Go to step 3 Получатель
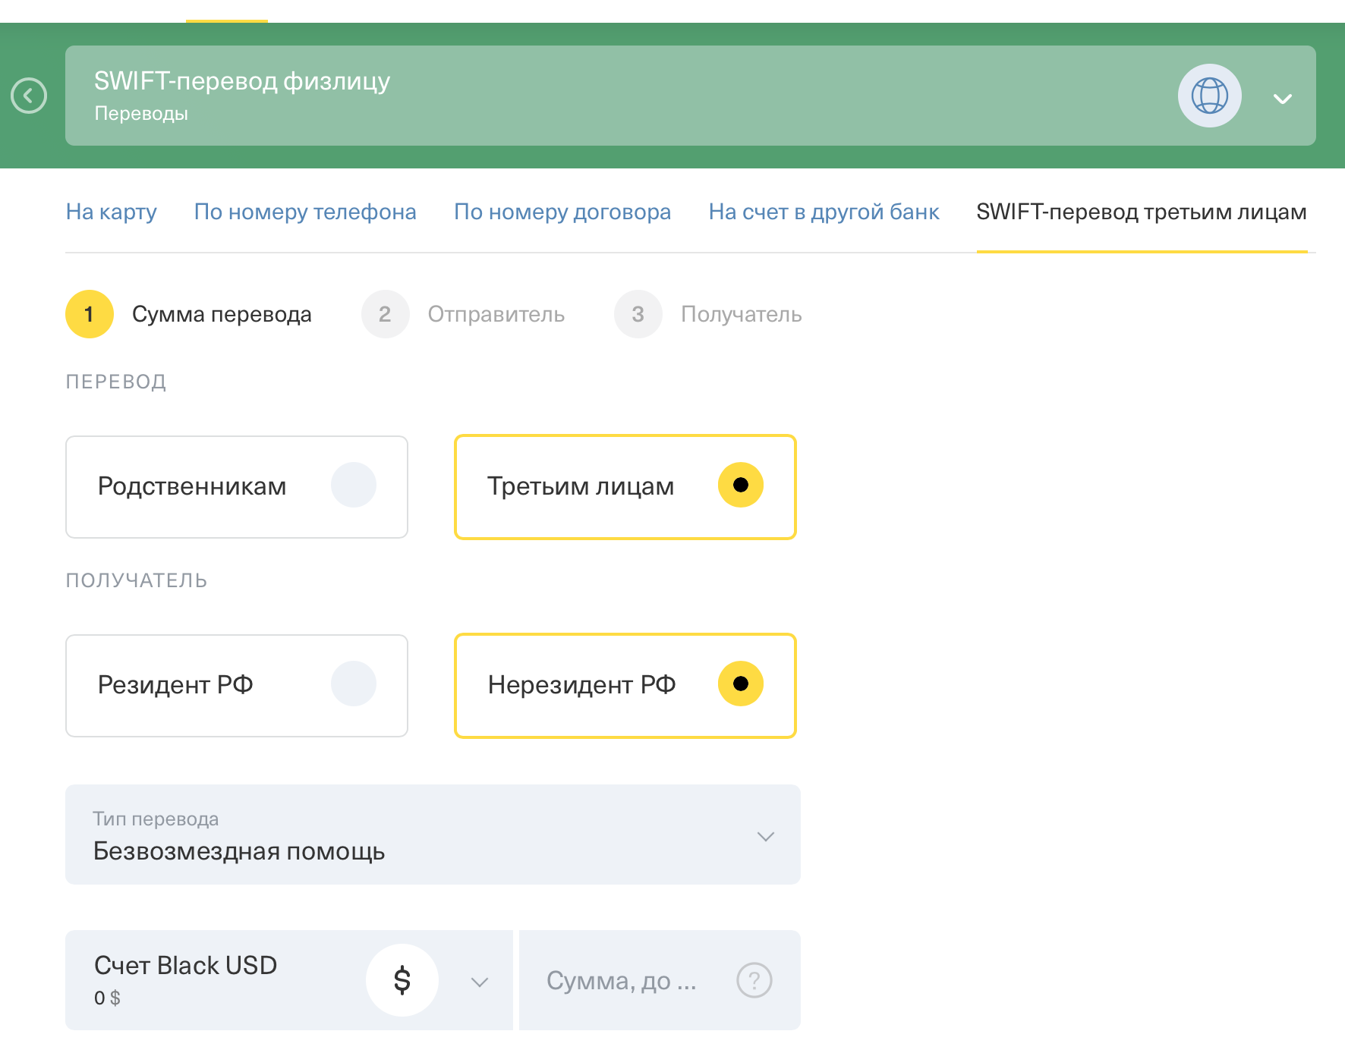 click(x=708, y=314)
